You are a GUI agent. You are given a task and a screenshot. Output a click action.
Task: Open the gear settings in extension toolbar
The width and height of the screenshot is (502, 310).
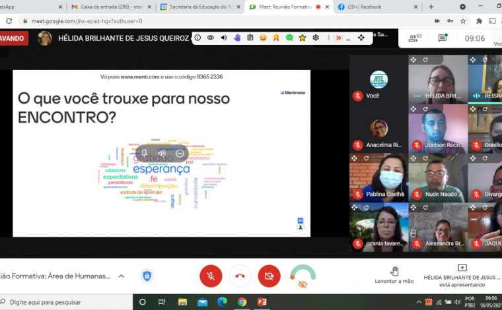pyautogui.click(x=316, y=38)
